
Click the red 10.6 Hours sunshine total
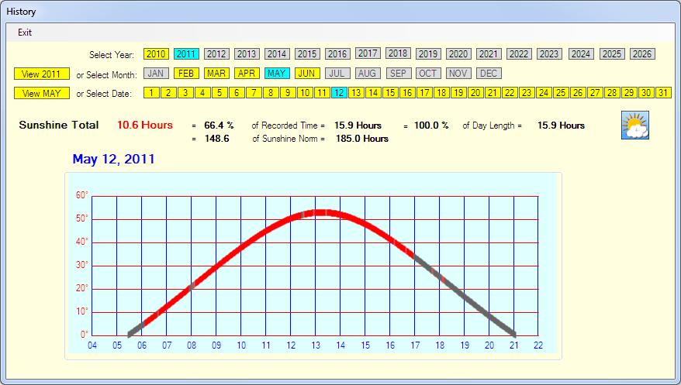pos(145,125)
